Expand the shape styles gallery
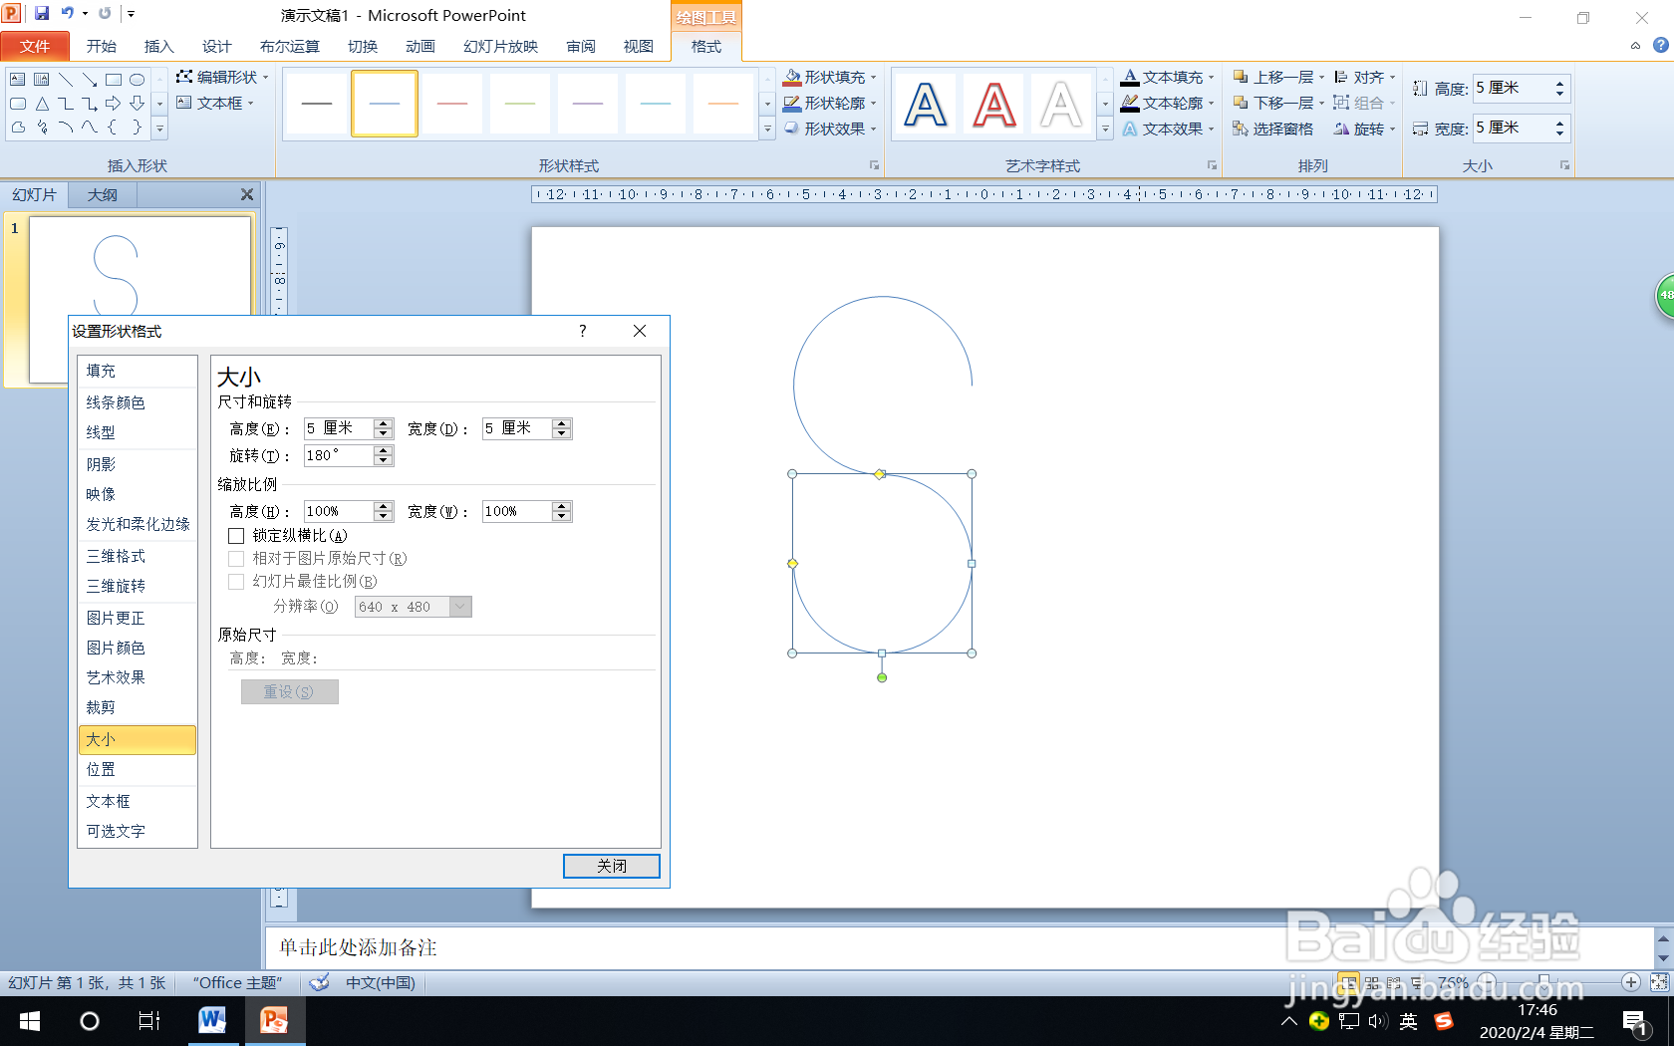The height and width of the screenshot is (1046, 1674). pos(766,129)
